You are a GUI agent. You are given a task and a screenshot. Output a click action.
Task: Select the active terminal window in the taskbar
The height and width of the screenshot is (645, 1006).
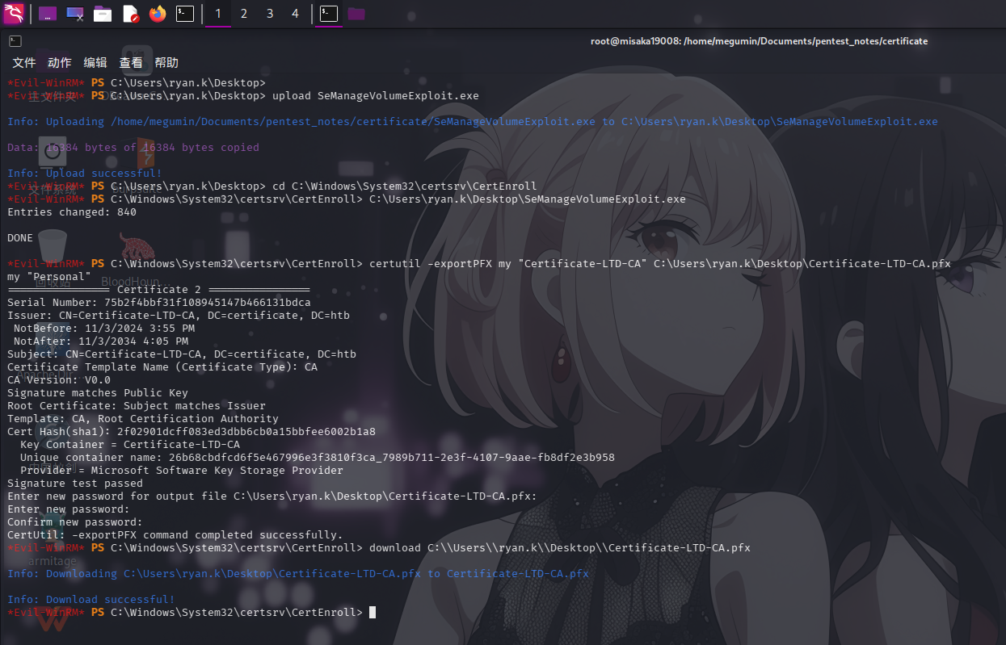pos(329,14)
